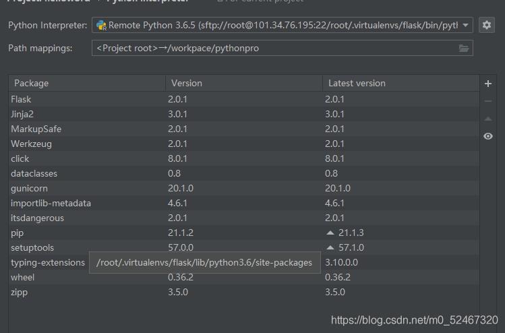Viewport: 505px width, 333px height.
Task: Sort by the Version column header
Action: click(243, 83)
